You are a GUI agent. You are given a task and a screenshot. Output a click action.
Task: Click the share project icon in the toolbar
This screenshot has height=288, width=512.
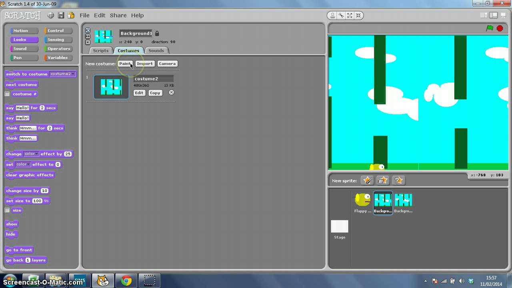pyautogui.click(x=71, y=15)
